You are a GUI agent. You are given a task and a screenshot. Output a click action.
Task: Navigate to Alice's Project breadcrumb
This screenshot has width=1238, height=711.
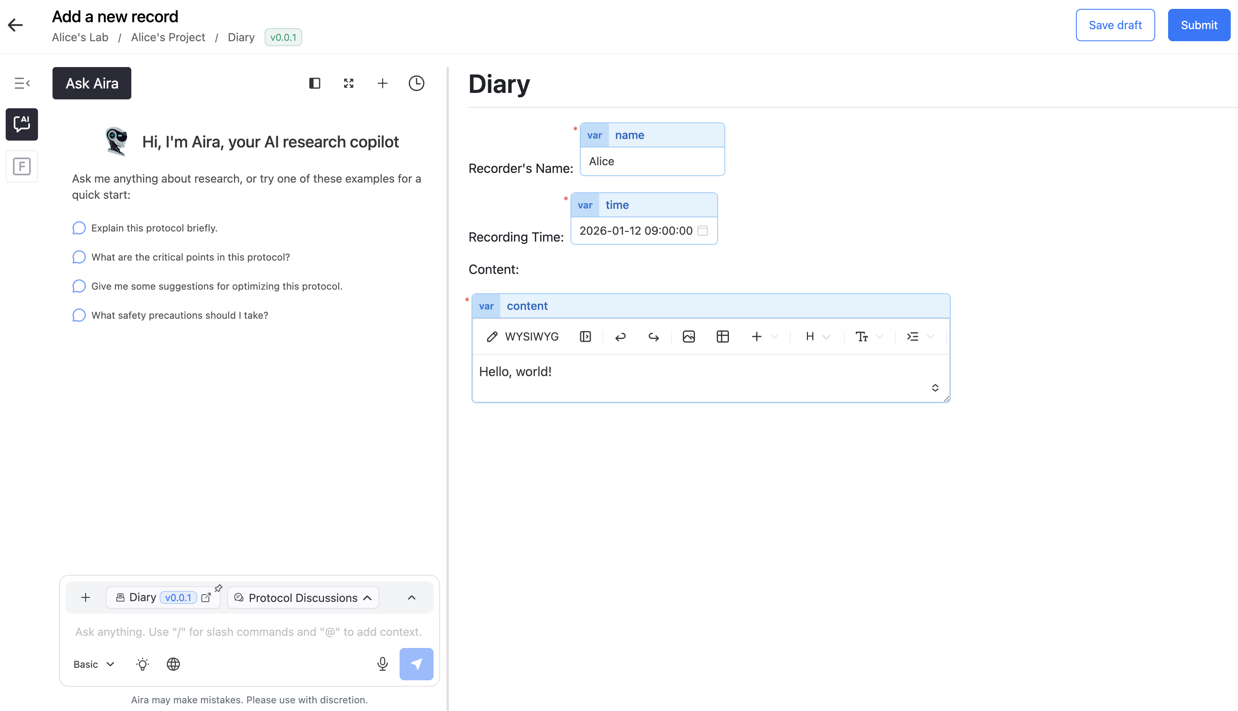168,37
